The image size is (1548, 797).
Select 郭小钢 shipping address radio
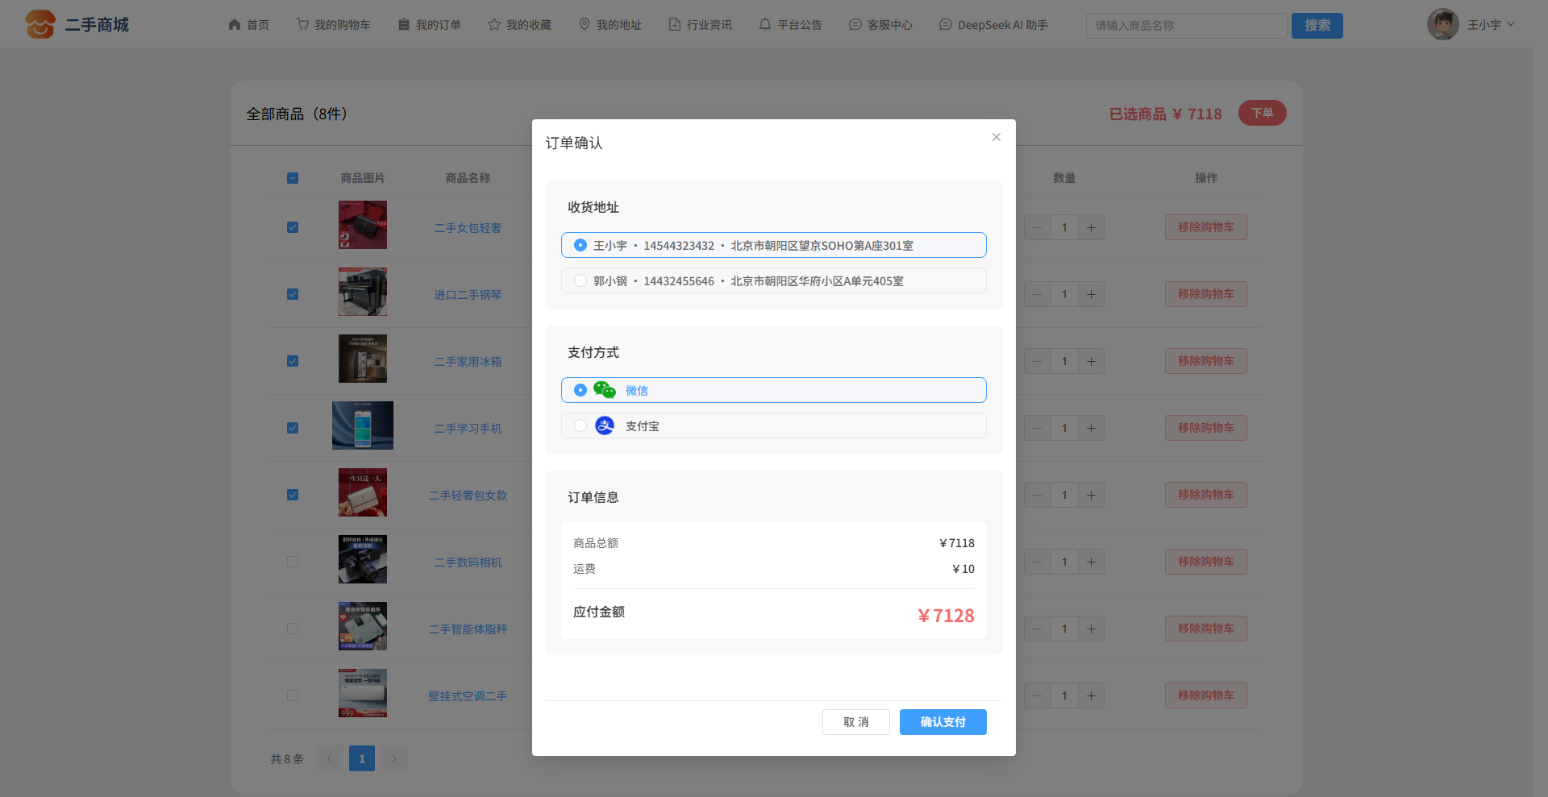point(580,280)
